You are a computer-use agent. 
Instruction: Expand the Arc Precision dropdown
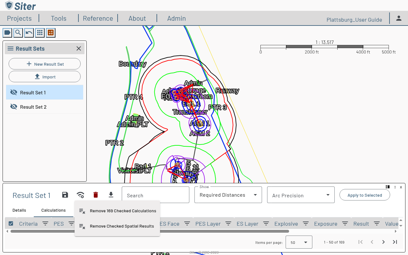coord(301,195)
